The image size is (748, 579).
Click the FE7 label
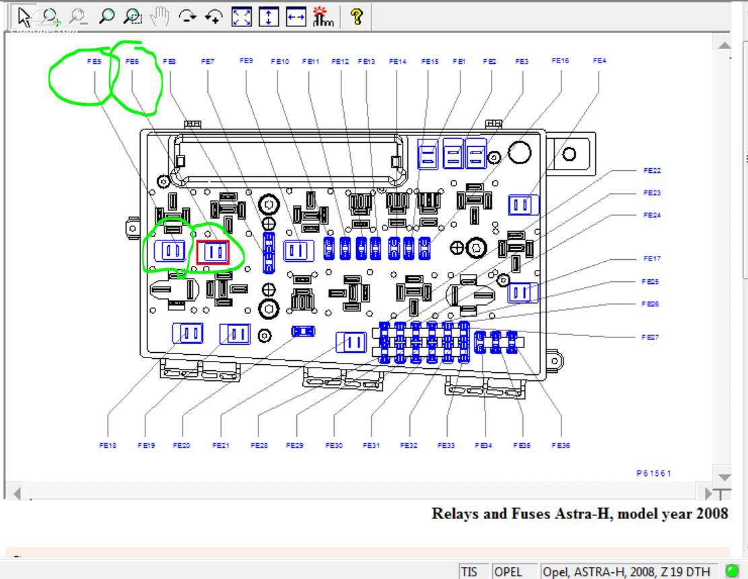coord(207,61)
